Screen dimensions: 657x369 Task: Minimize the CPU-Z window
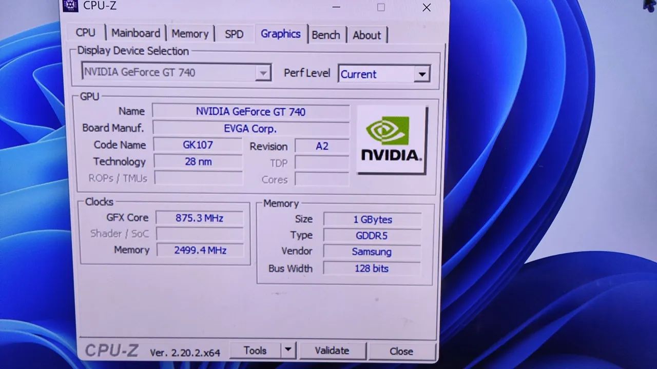(336, 7)
